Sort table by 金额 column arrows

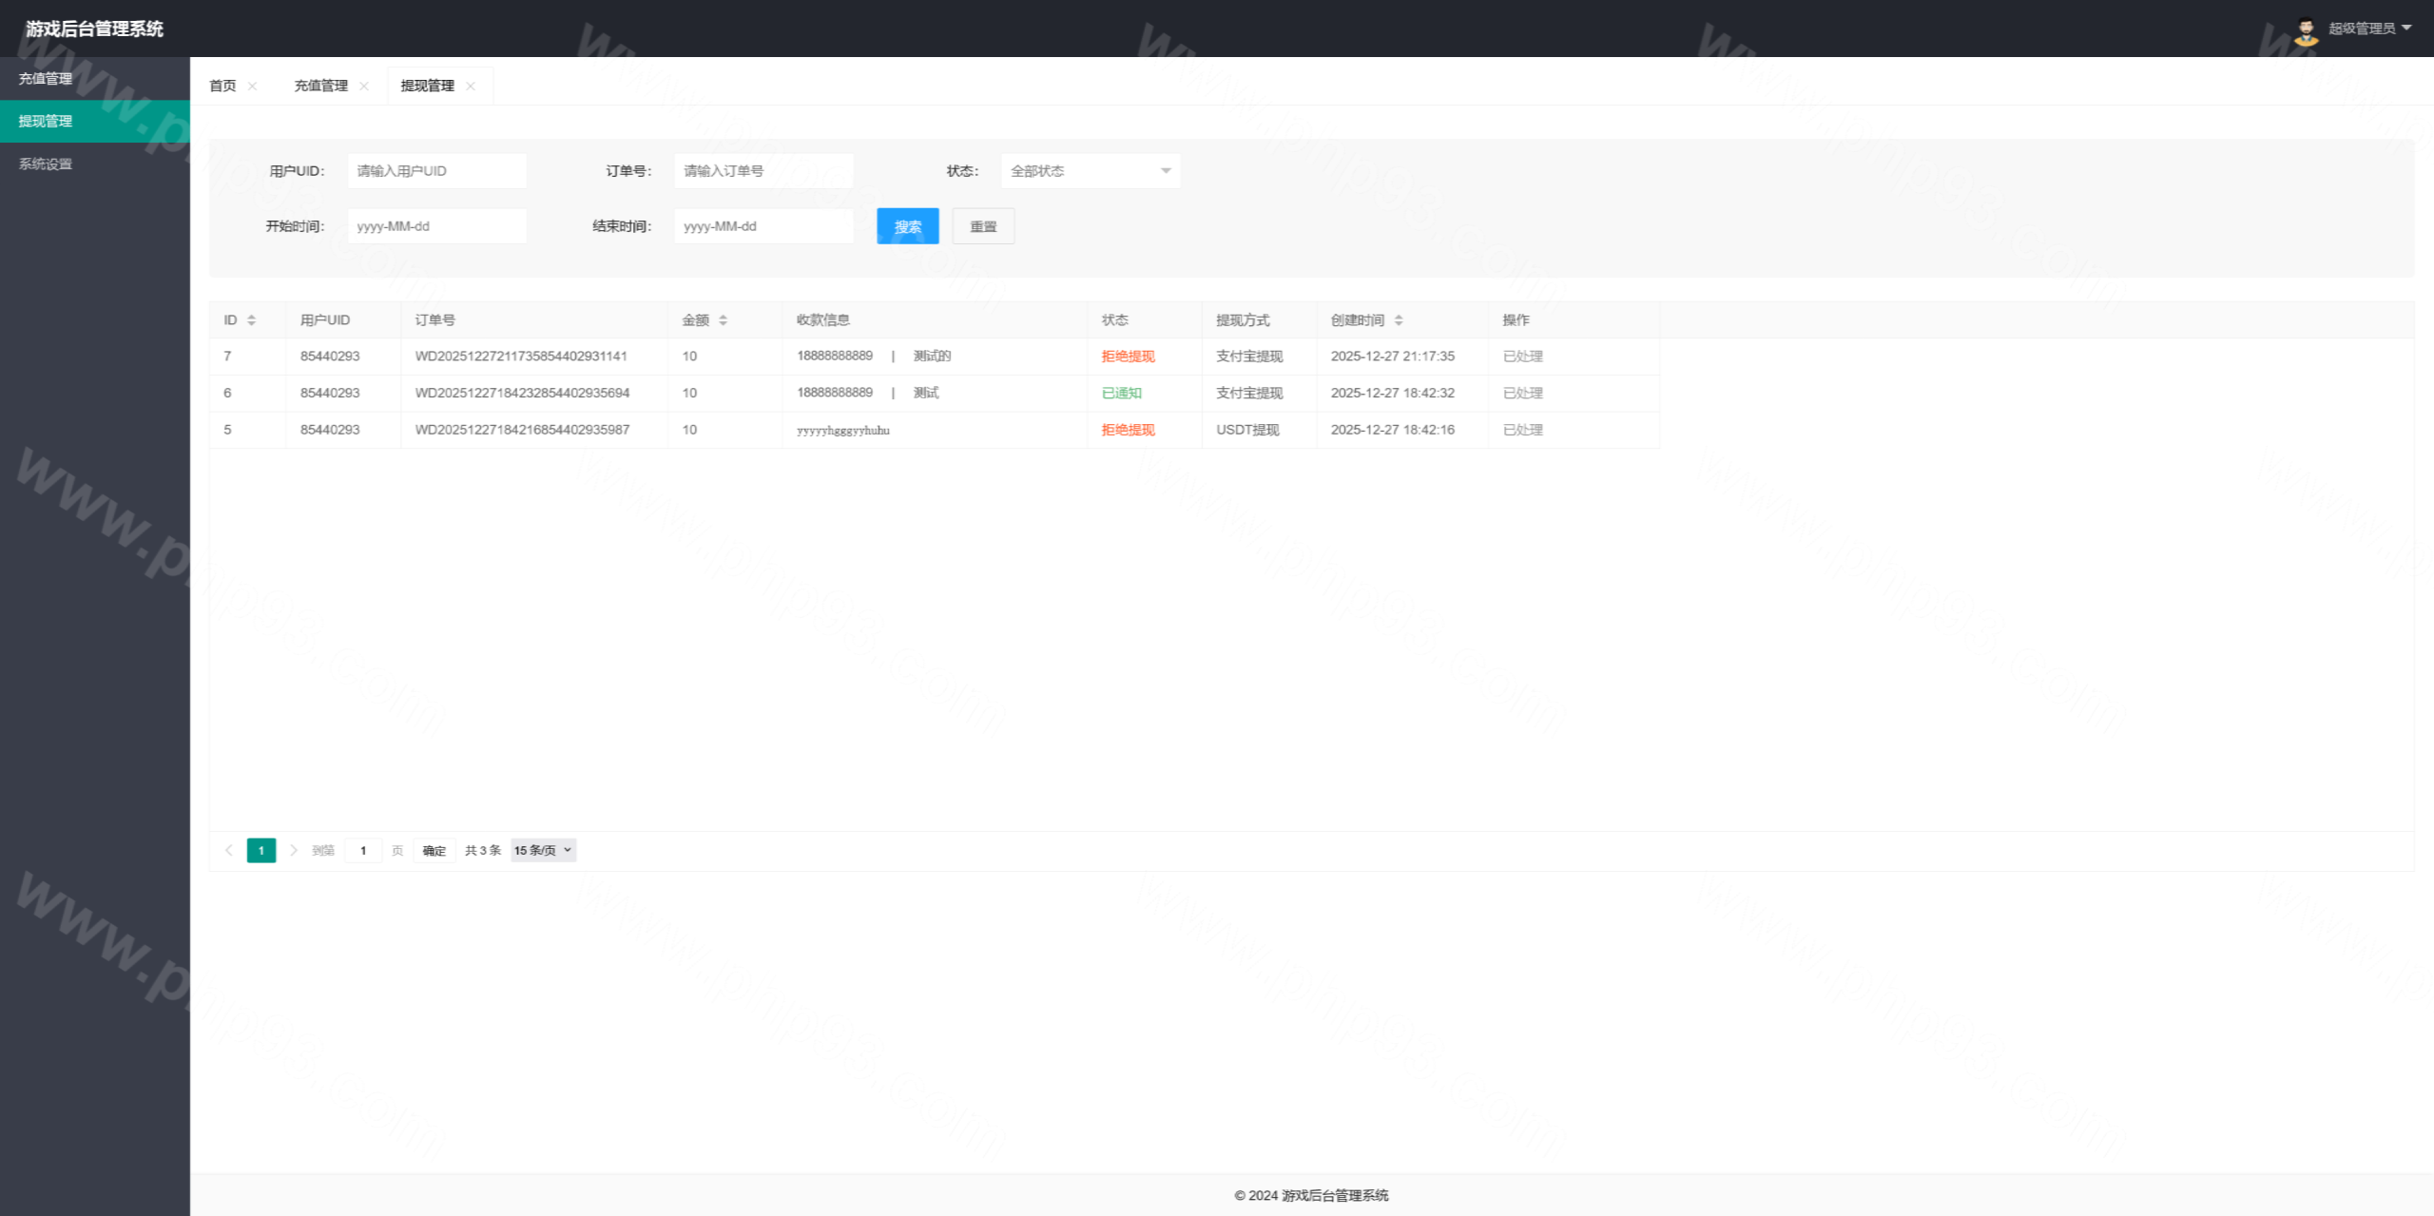click(x=724, y=320)
